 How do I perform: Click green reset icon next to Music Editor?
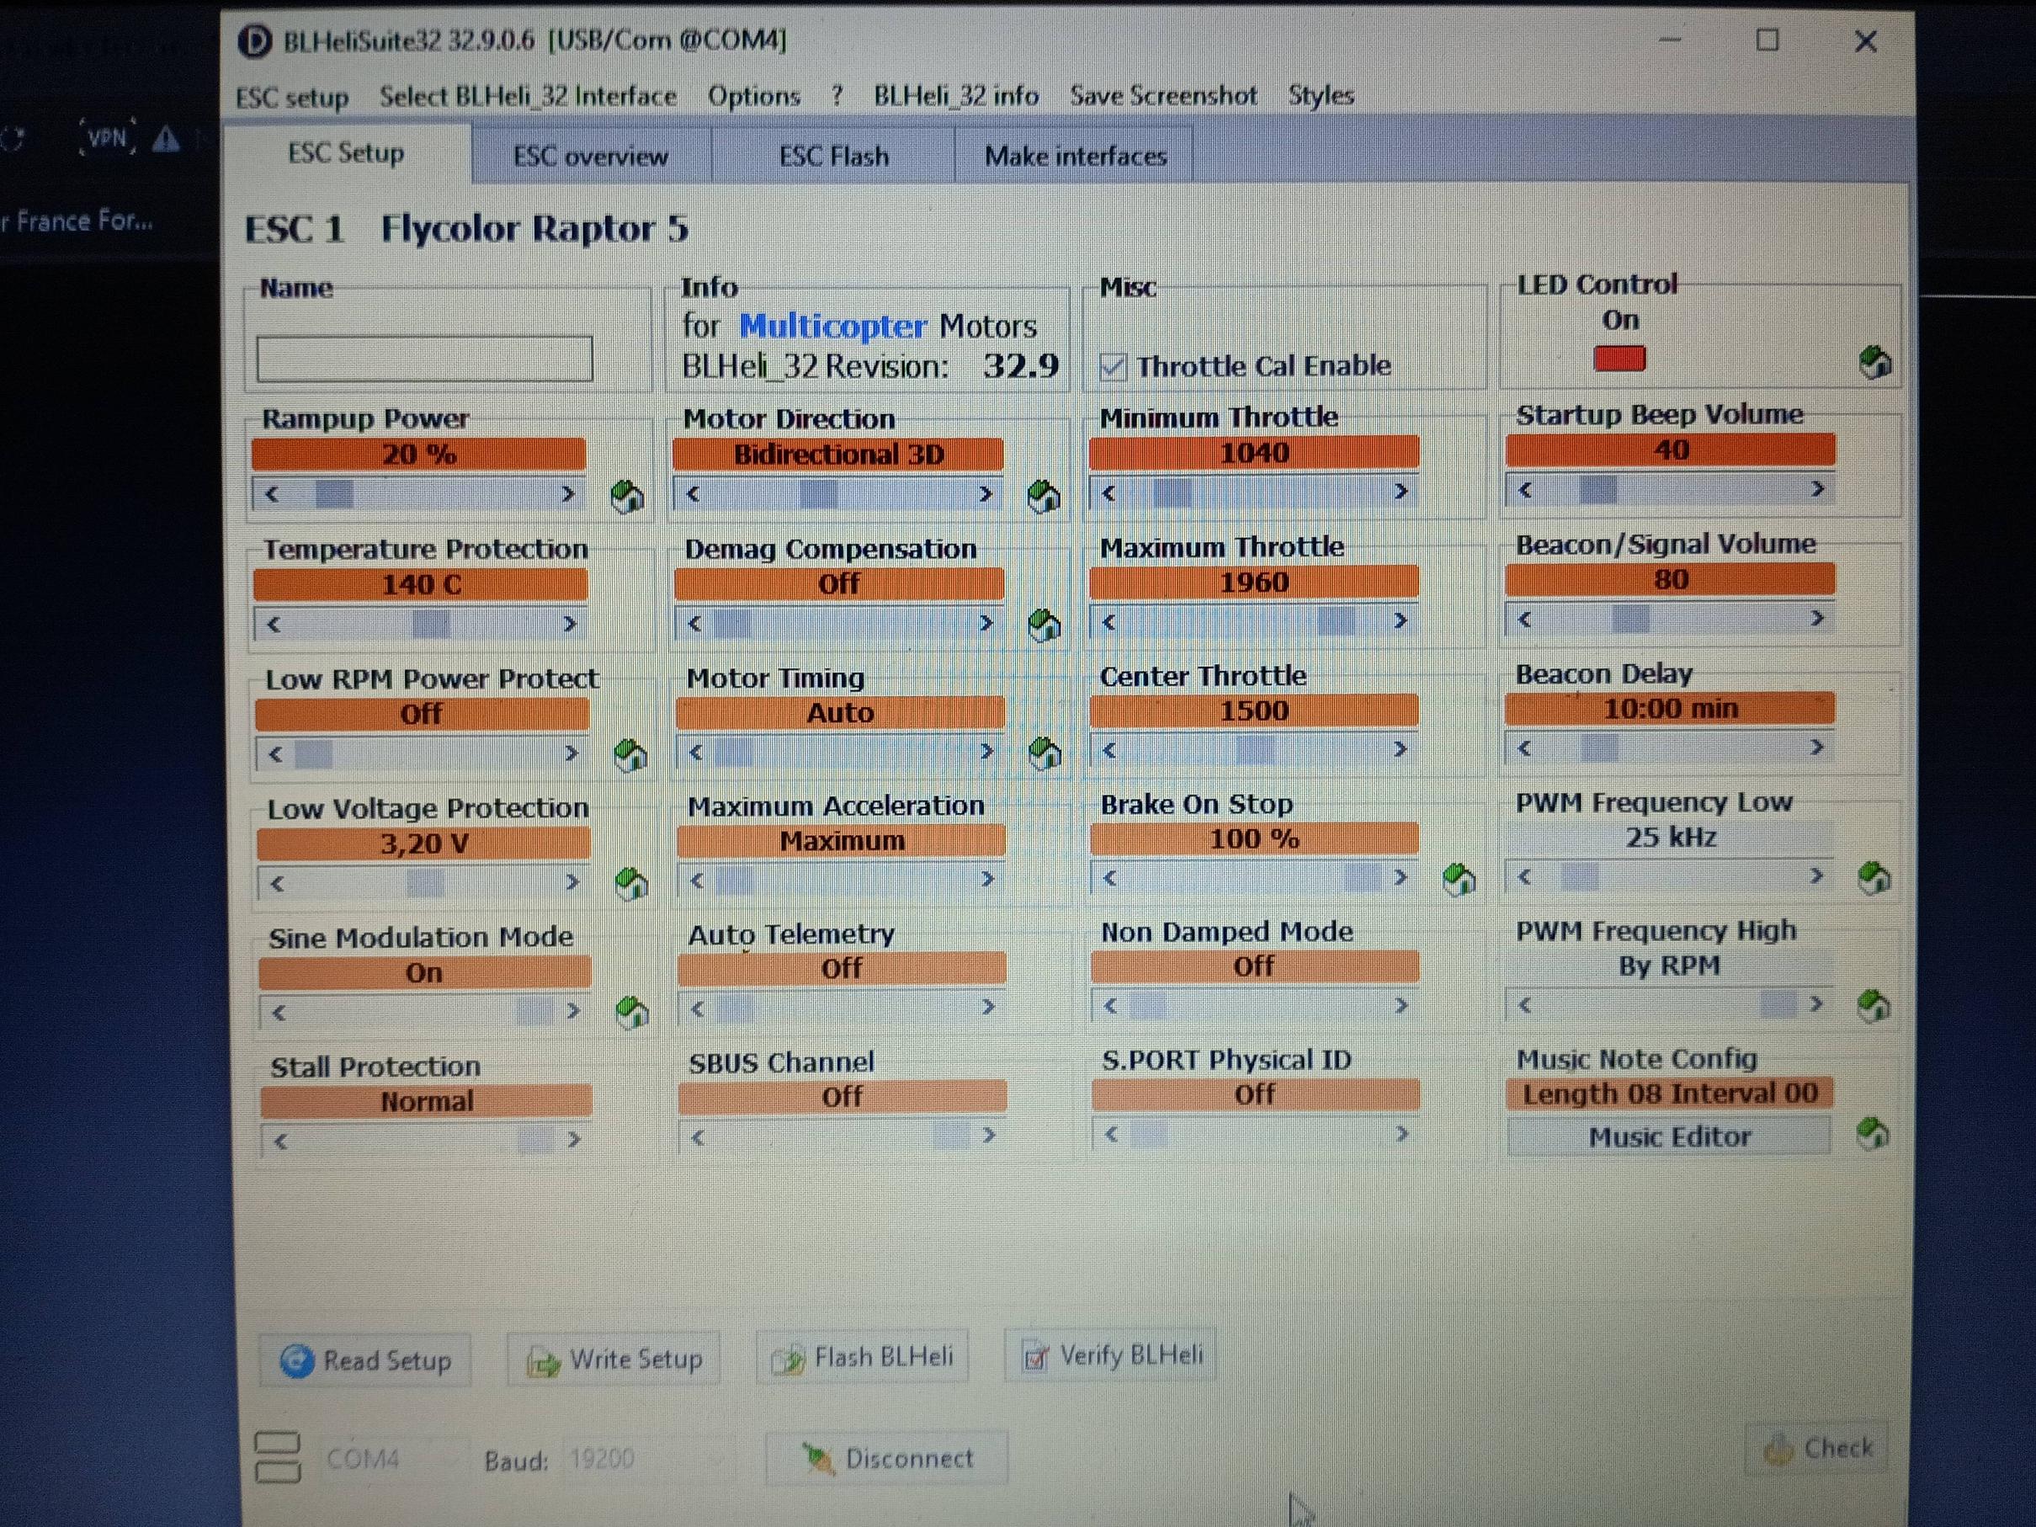(x=1872, y=1133)
